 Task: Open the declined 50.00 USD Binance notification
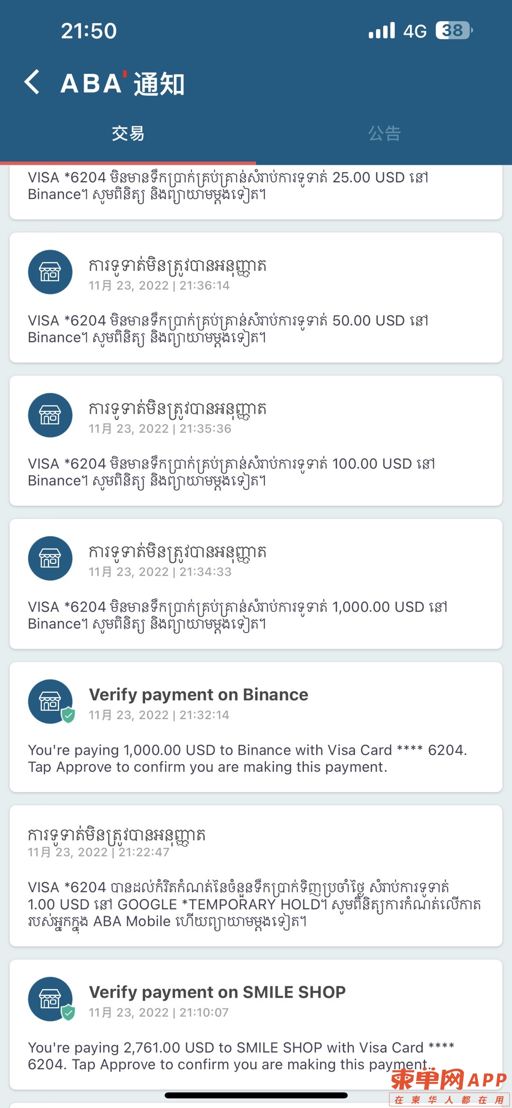[x=256, y=297]
